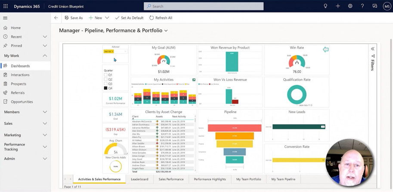Click the red Nurture funnel stage

click(x=235, y=128)
